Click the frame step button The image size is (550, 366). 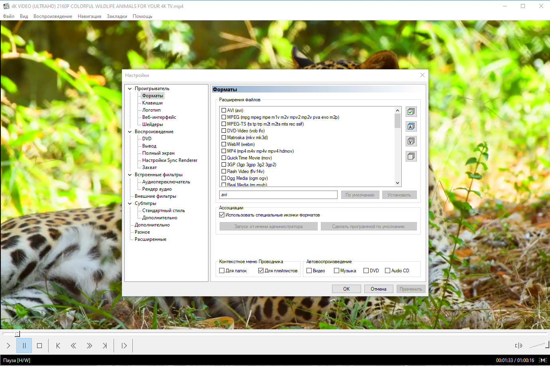124,346
